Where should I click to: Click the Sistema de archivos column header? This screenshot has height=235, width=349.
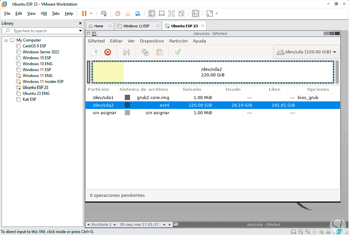(144, 90)
